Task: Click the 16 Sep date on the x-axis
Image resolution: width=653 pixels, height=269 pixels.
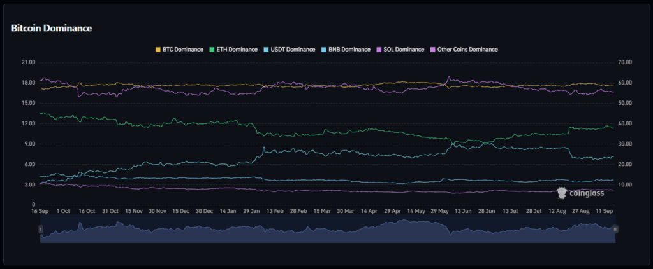Action: (40, 211)
